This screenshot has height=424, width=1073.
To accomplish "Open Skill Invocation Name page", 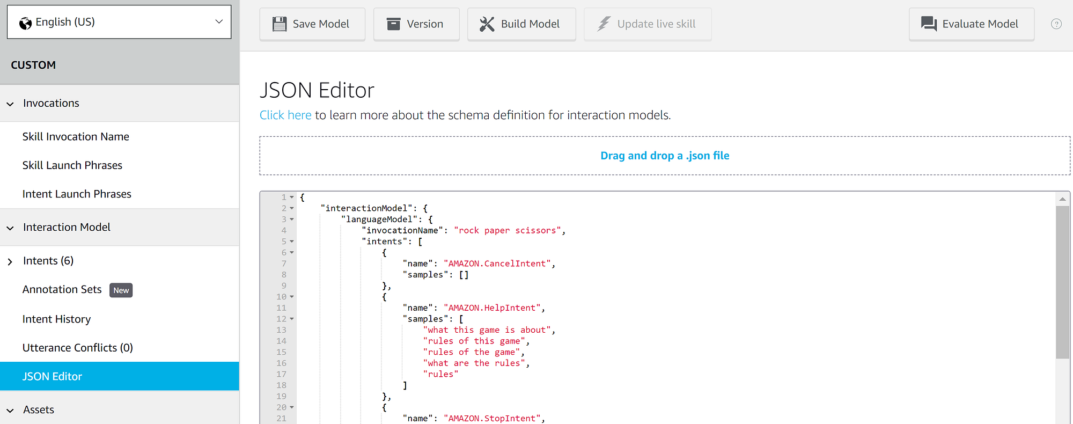I will coord(76,136).
